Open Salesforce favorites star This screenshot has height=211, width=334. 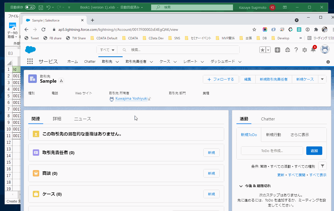[263, 50]
